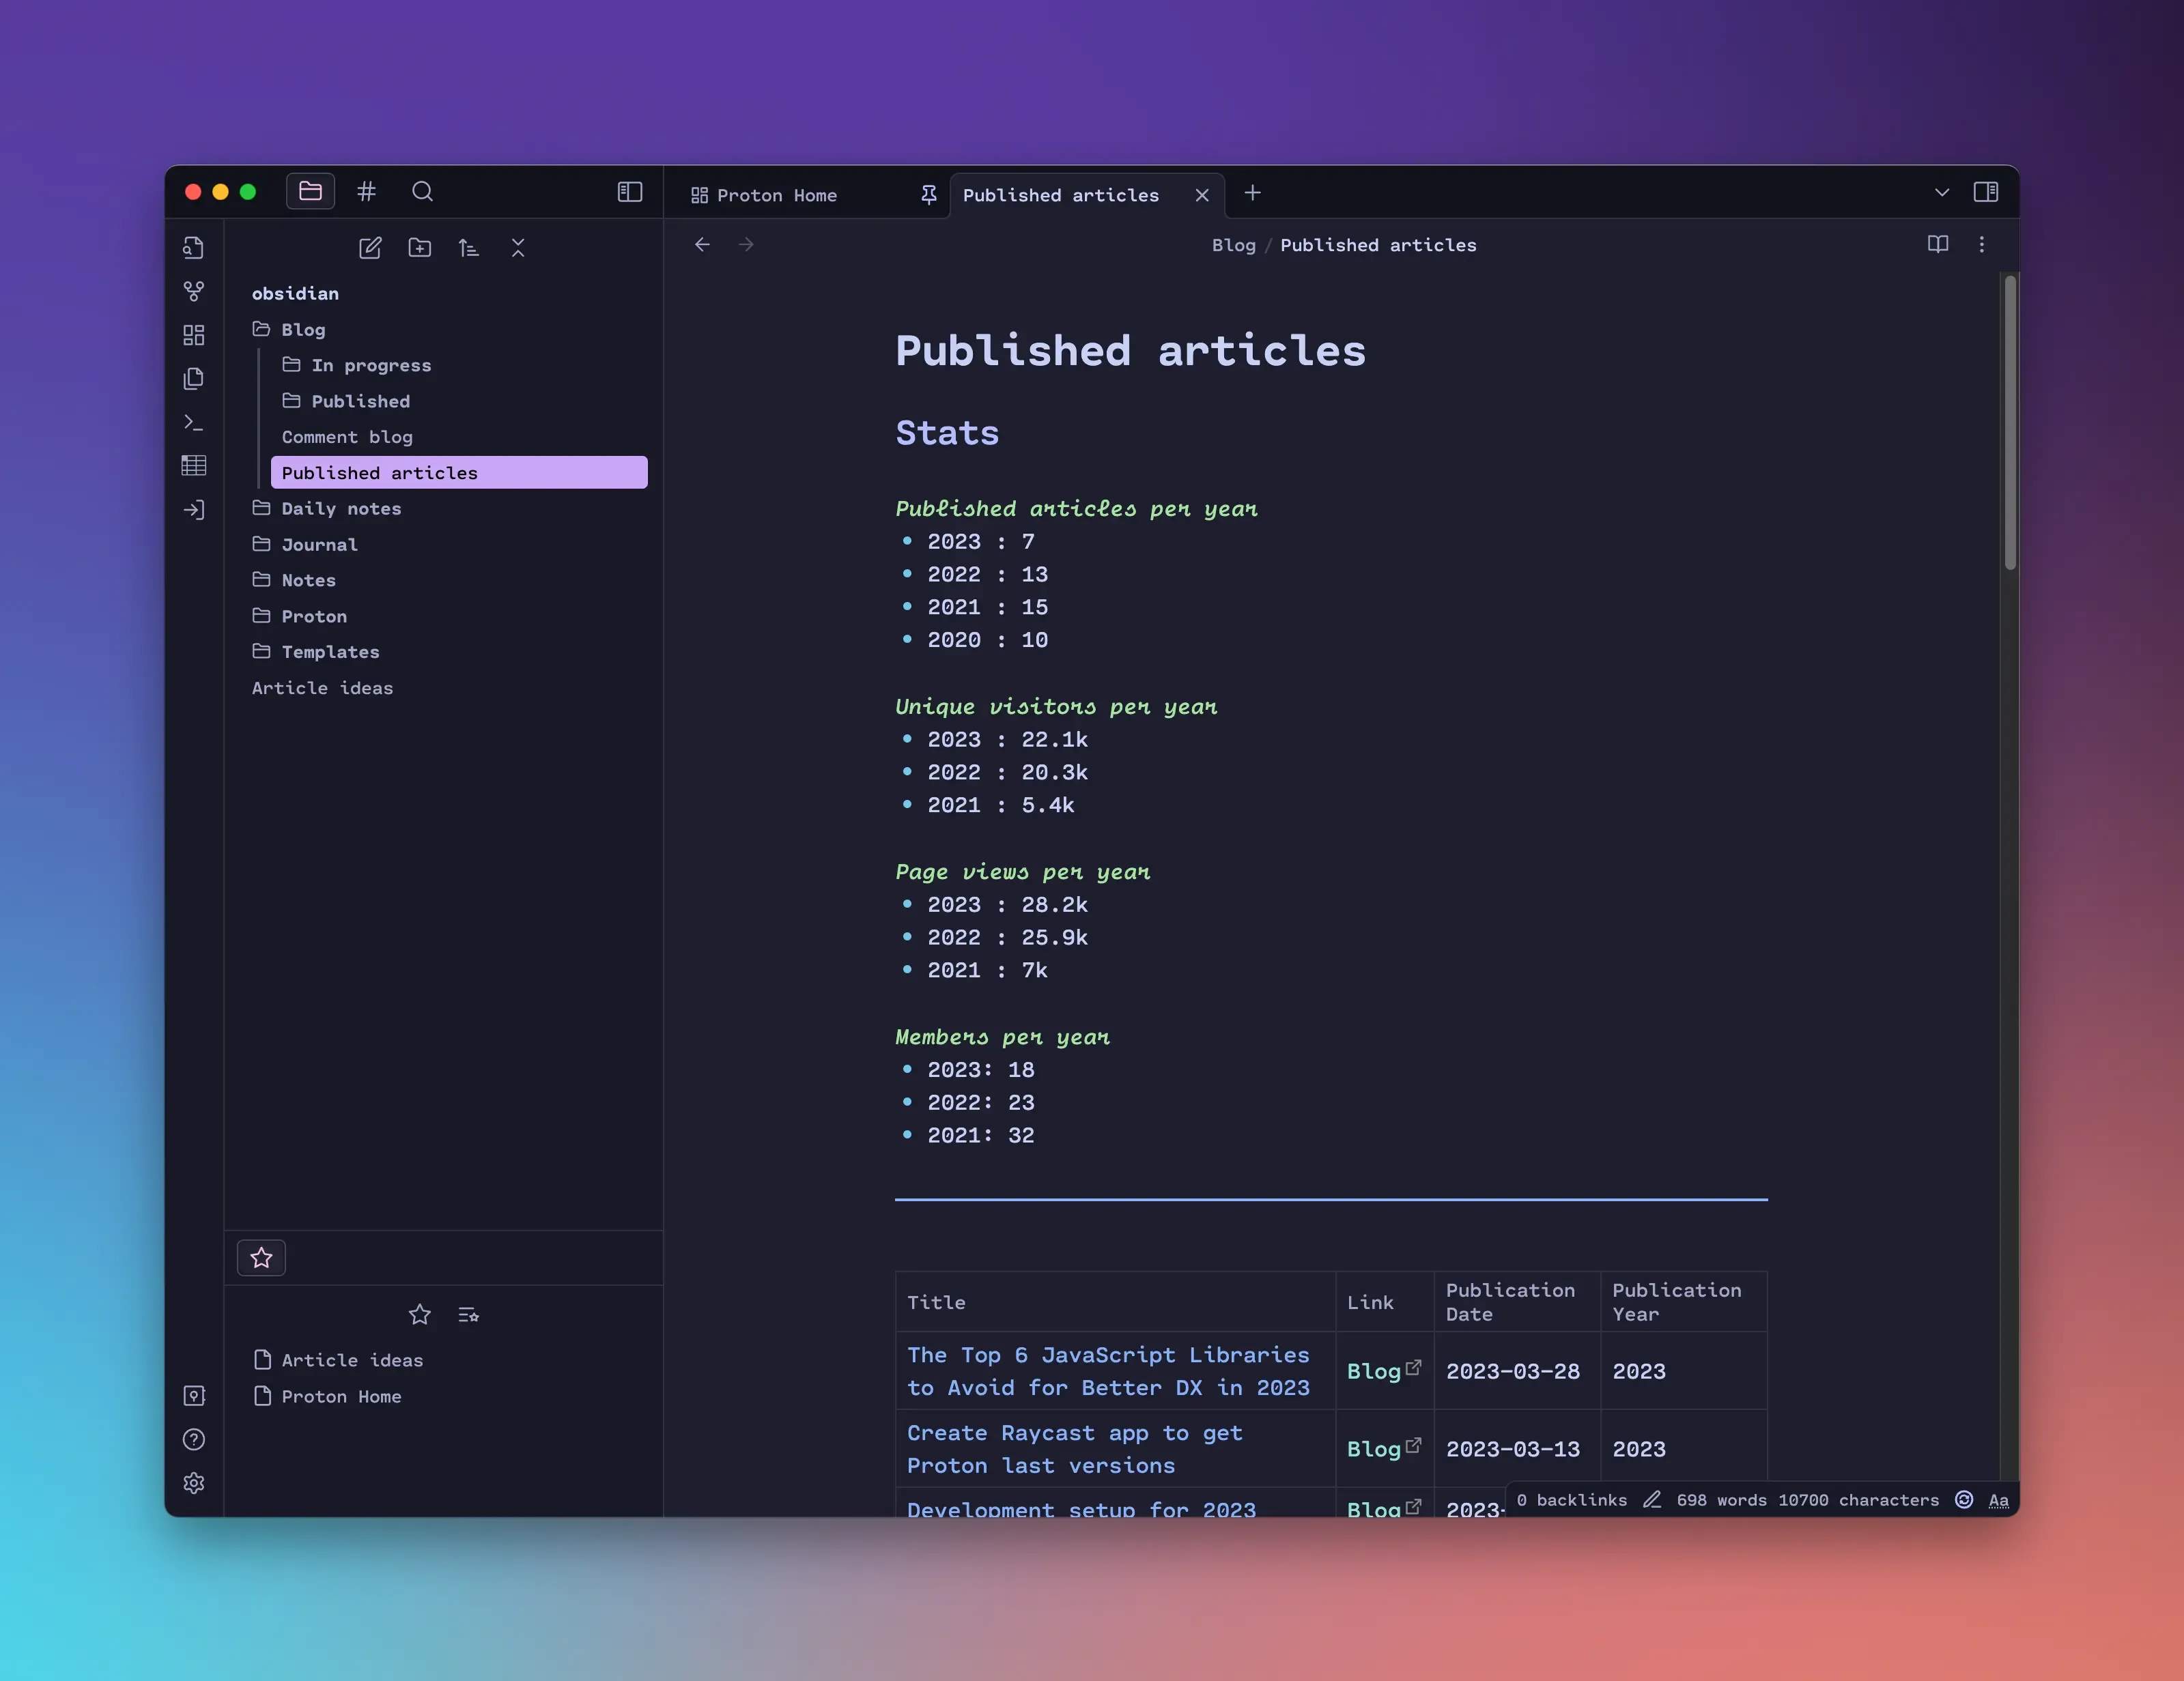This screenshot has width=2184, height=1681.
Task: Open the tags pane hash icon
Action: click(367, 192)
